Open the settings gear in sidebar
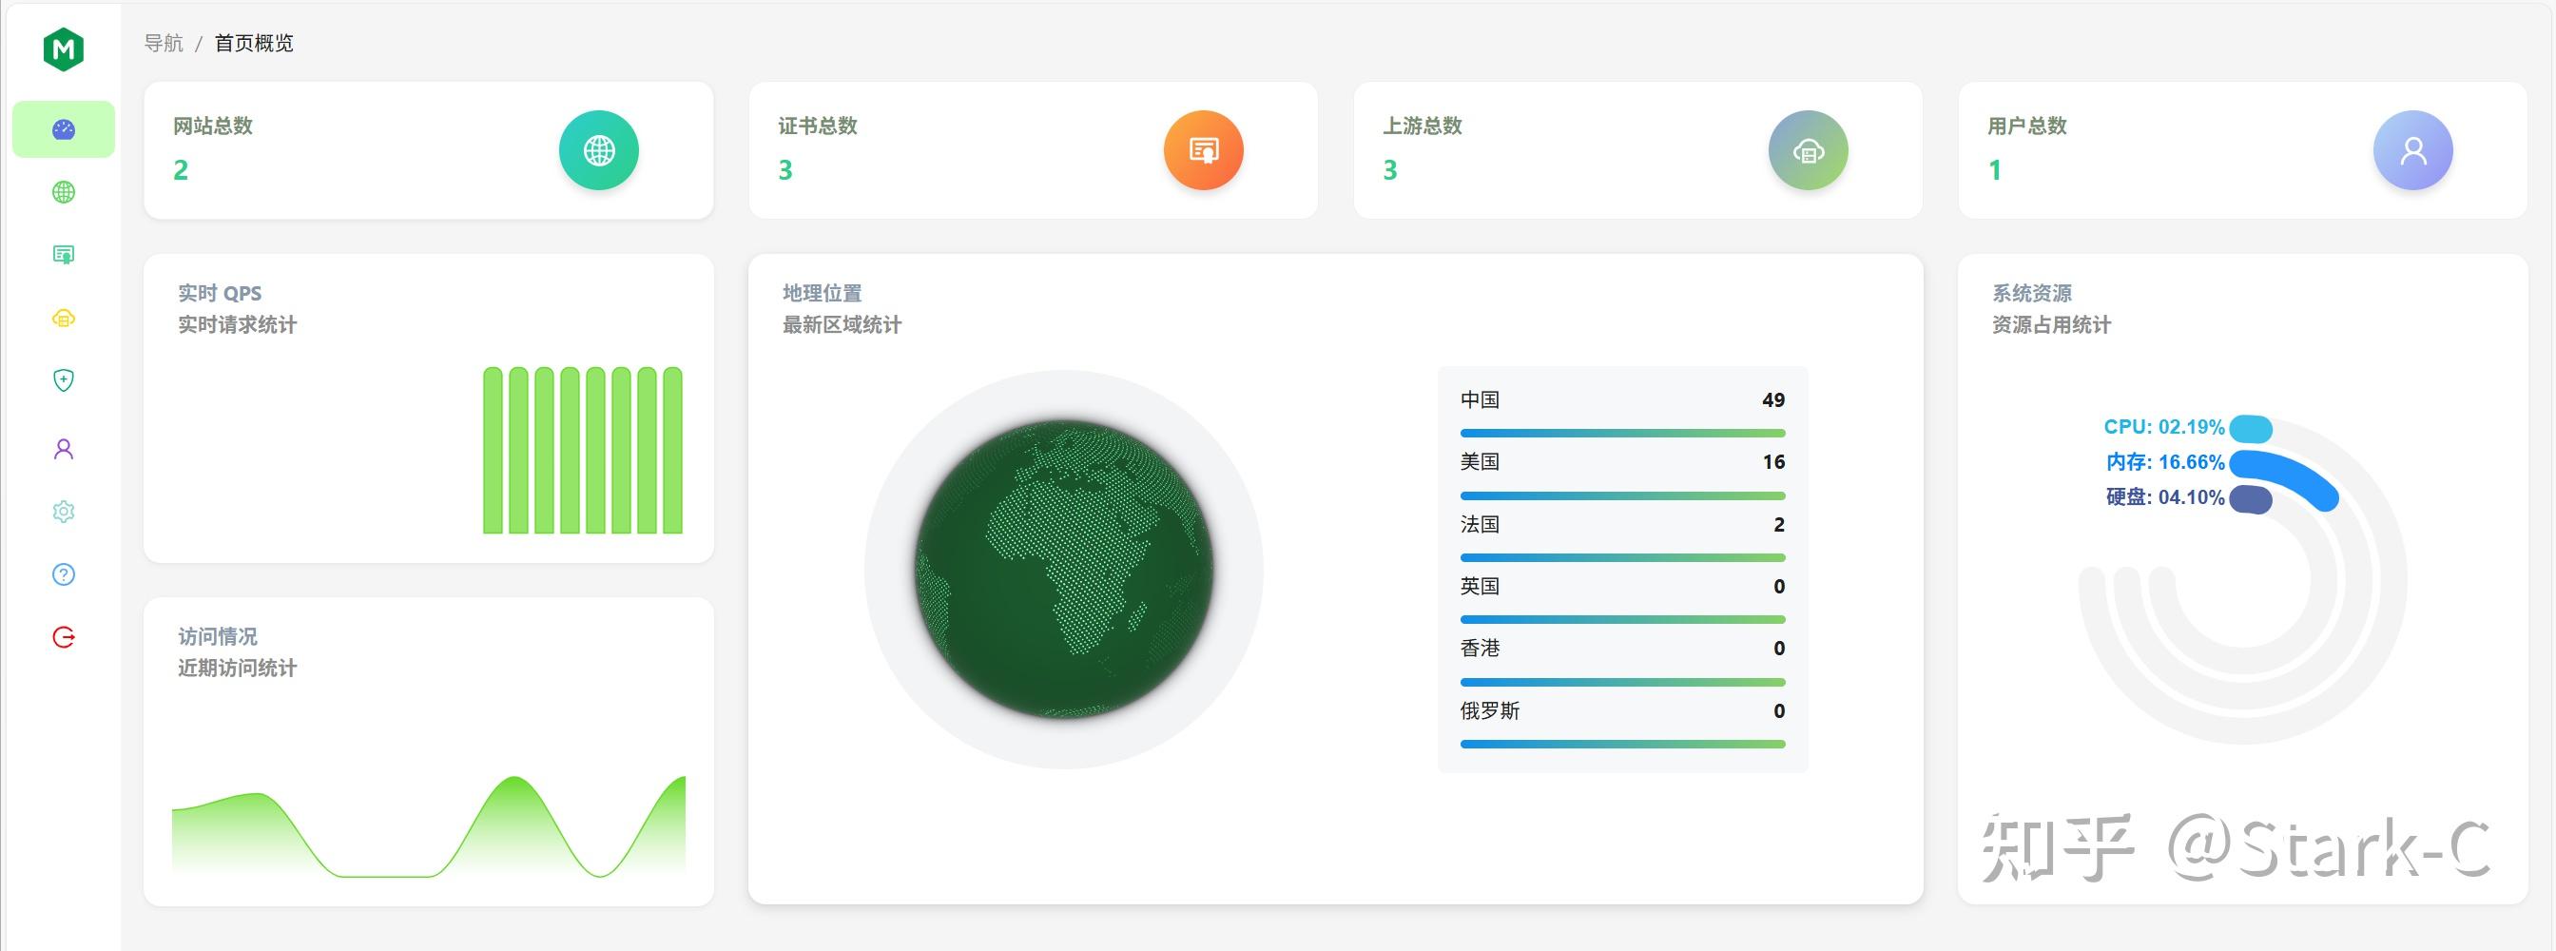This screenshot has height=951, width=2556. tap(64, 512)
